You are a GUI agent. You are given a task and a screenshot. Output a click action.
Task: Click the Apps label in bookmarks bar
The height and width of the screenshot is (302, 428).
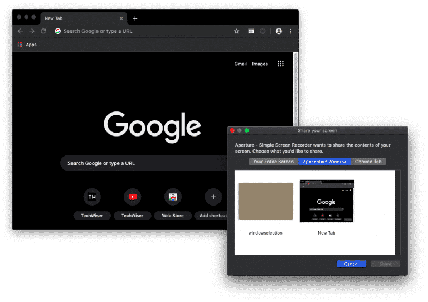coord(31,45)
